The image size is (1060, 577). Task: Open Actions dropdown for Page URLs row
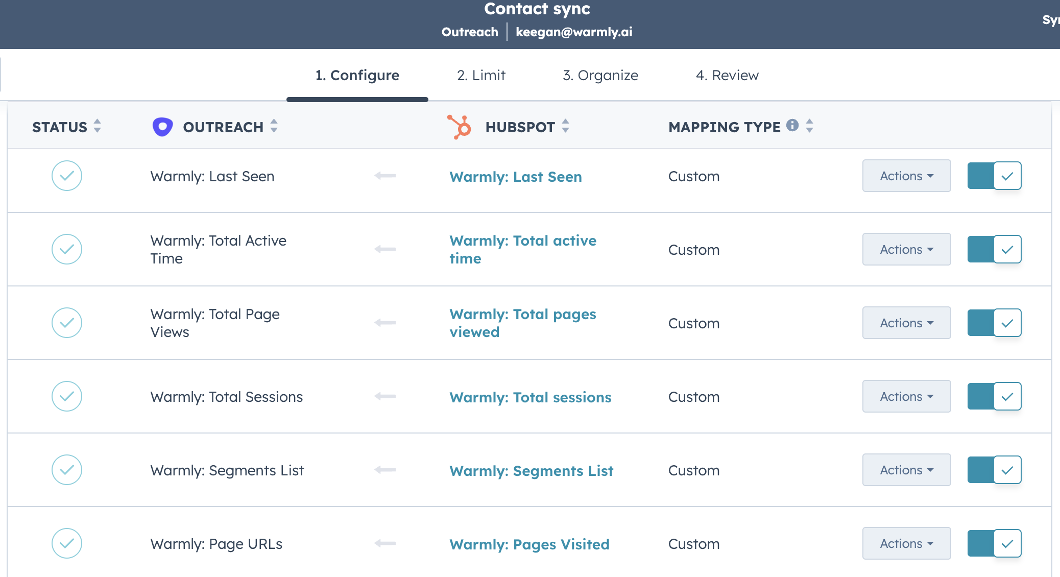click(x=906, y=544)
